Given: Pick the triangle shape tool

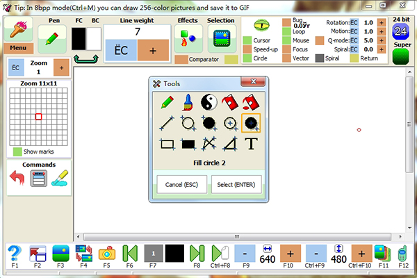Looking at the screenshot, I should tap(230, 145).
